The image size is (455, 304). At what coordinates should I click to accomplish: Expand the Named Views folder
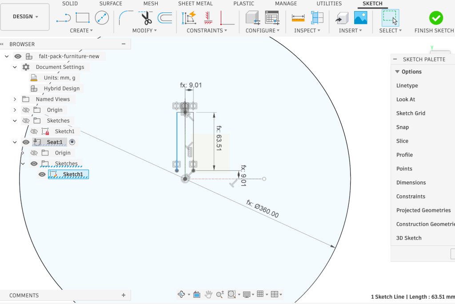pyautogui.click(x=15, y=99)
